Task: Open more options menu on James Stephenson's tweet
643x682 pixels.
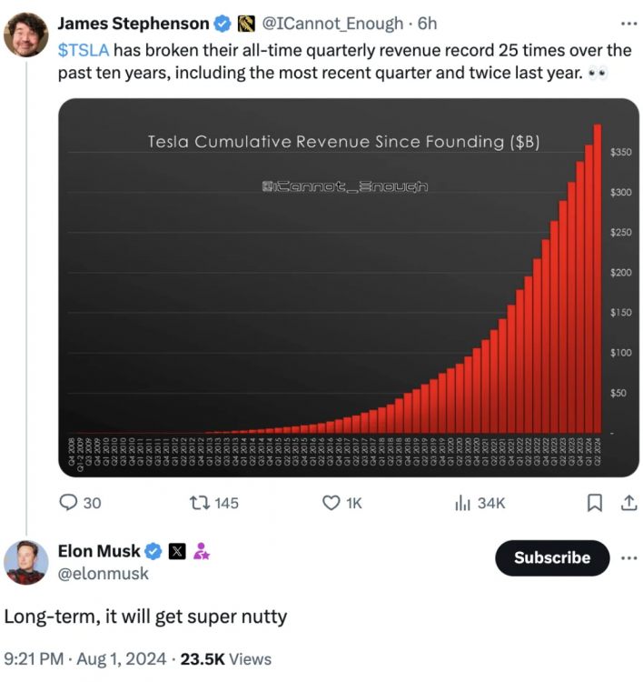Action: pyautogui.click(x=628, y=24)
